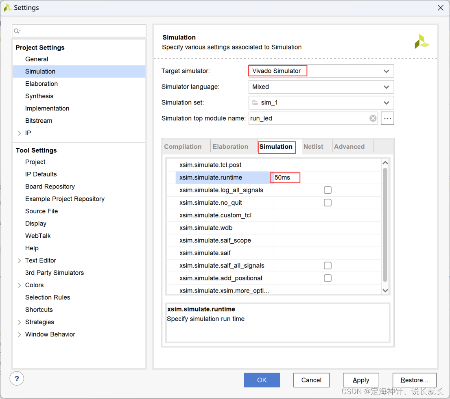Toggle xsim.simulate.add_positional checkbox
Viewport: 450px width, 399px height.
(x=328, y=278)
